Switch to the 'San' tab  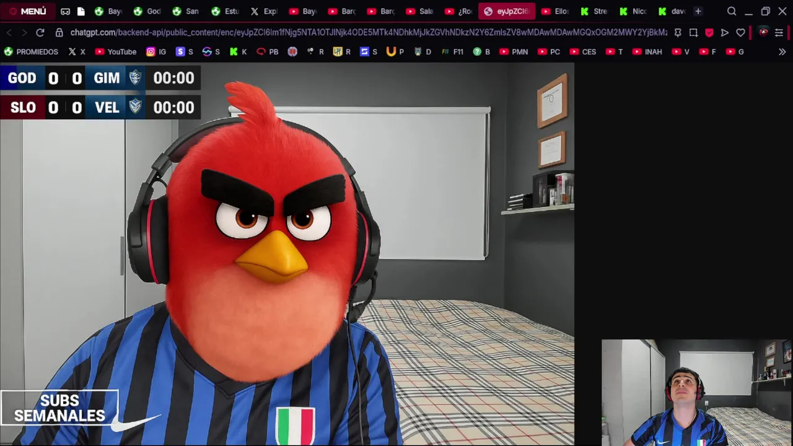(186, 11)
